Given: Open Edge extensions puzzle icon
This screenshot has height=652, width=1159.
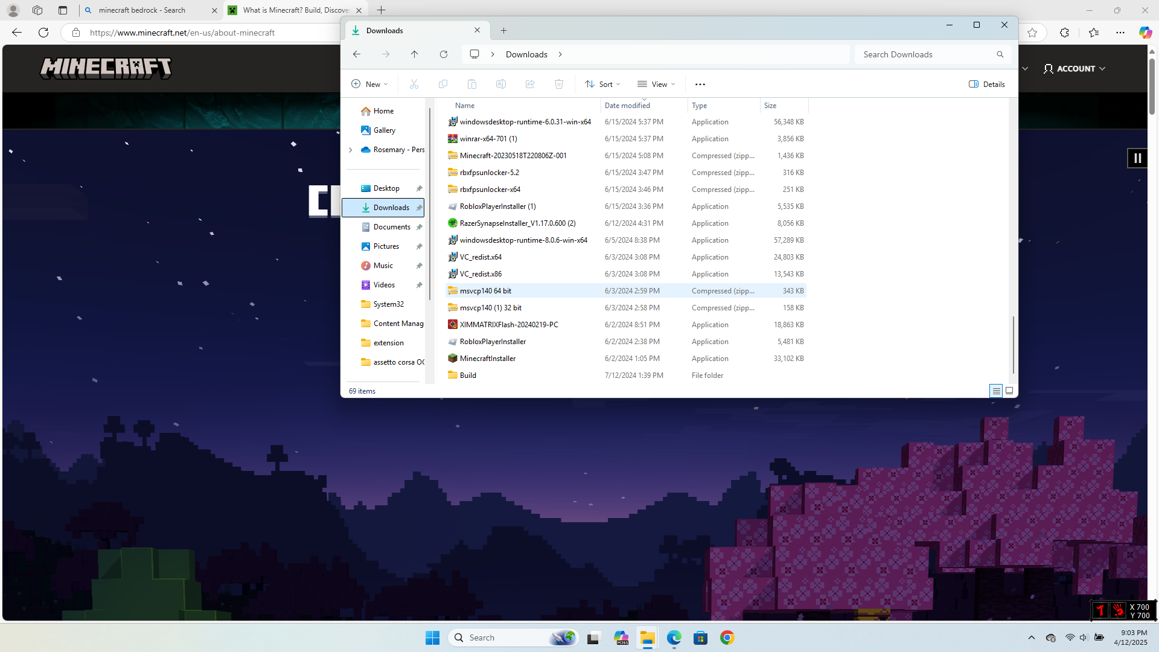Looking at the screenshot, I should 1064,33.
